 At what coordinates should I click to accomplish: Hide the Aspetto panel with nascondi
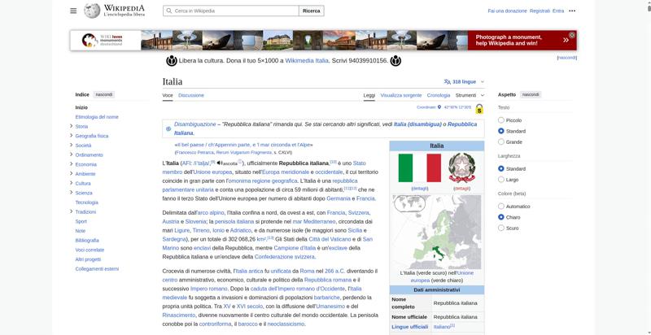531,94
